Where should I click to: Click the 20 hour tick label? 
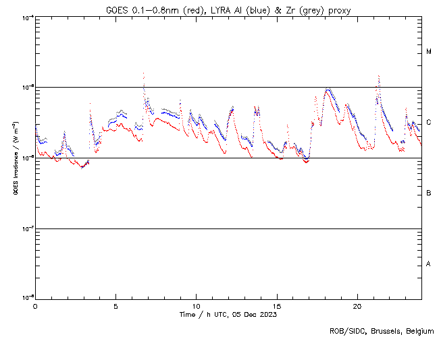(x=357, y=306)
